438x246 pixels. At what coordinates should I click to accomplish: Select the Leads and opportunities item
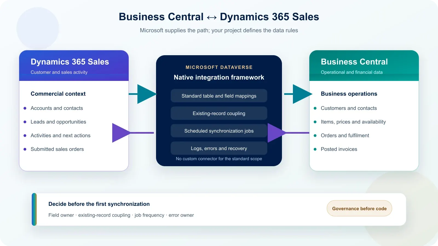pos(58,122)
